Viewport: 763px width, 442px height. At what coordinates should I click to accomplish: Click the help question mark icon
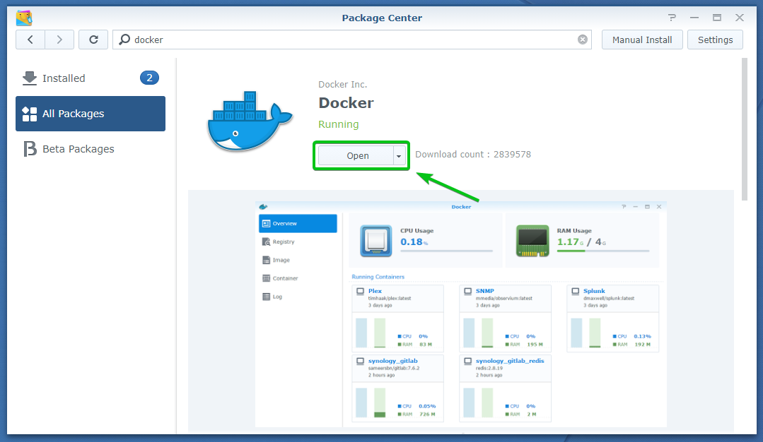[x=672, y=18]
